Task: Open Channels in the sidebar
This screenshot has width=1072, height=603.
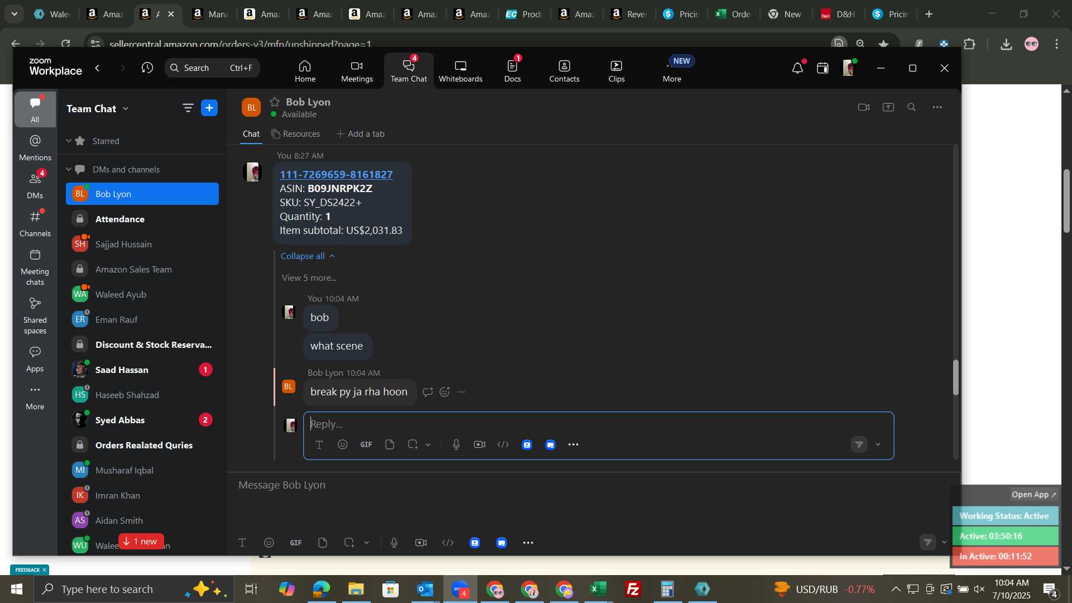Action: click(35, 224)
